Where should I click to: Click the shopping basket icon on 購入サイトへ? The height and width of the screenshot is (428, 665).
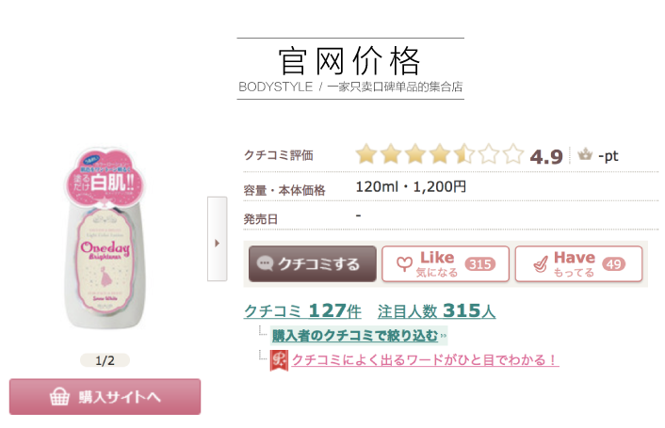[x=61, y=397]
